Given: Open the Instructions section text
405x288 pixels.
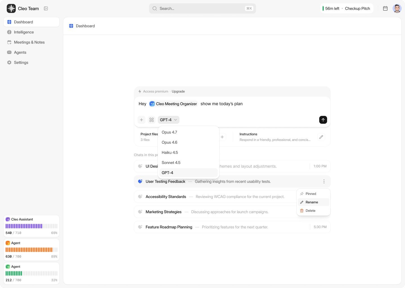Looking at the screenshot, I should (x=275, y=137).
